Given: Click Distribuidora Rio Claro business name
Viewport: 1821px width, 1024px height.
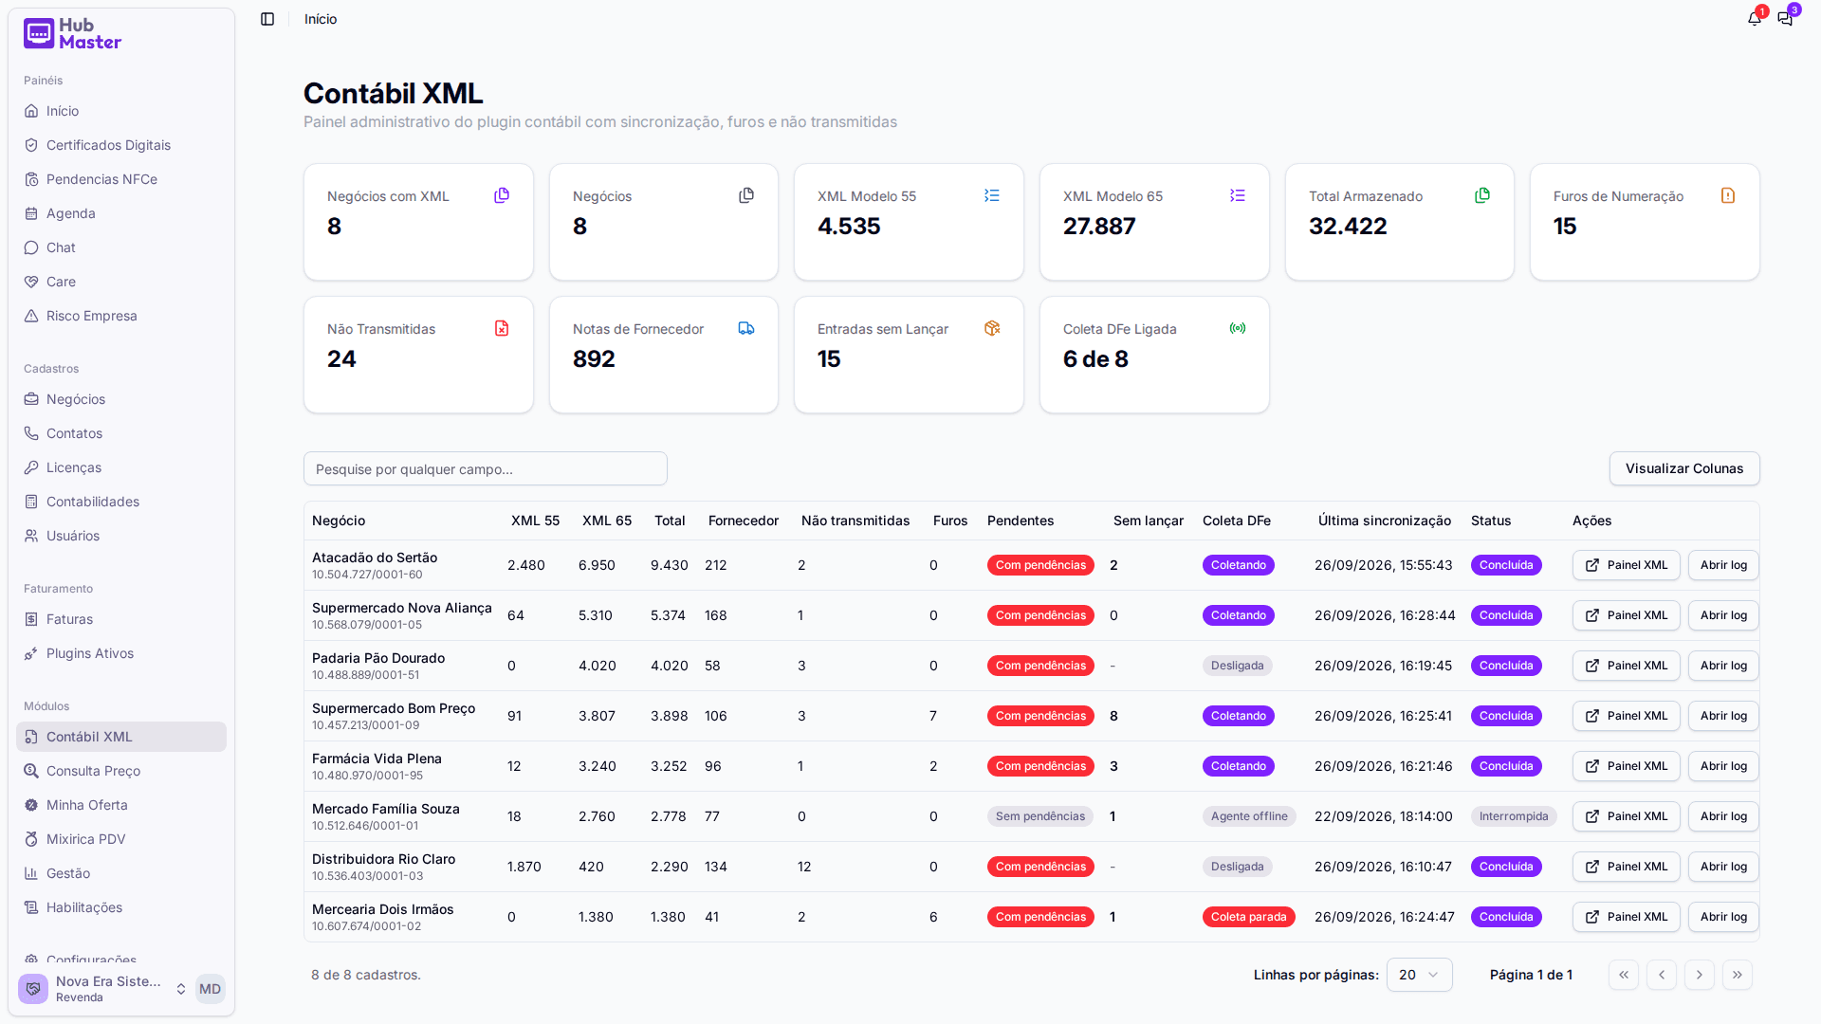Looking at the screenshot, I should [383, 859].
